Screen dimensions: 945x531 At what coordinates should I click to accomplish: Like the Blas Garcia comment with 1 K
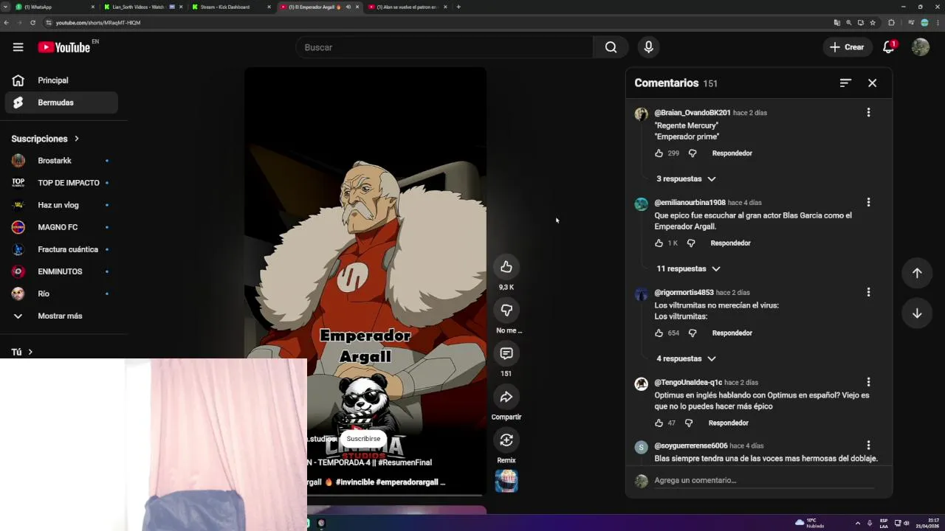(x=659, y=243)
